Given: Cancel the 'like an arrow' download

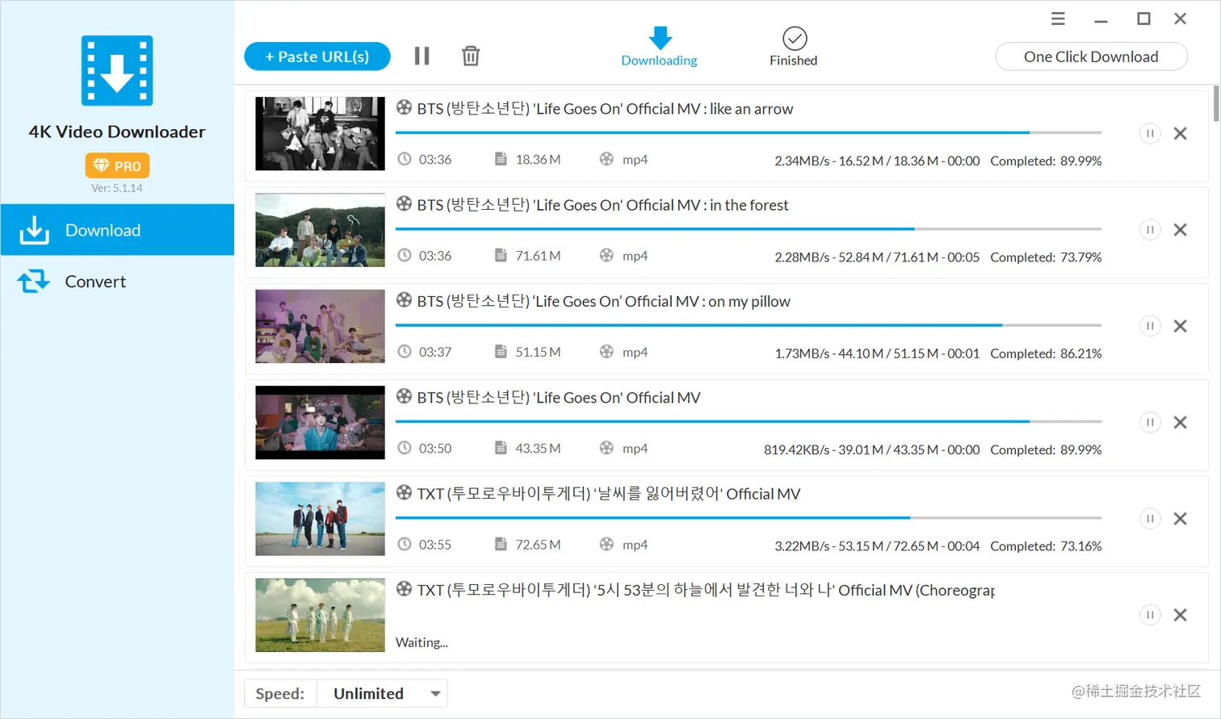Looking at the screenshot, I should coord(1180,133).
